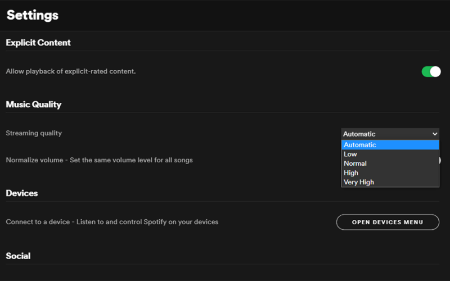450x281 pixels.
Task: Choose High streaming quality option
Action: (390, 173)
